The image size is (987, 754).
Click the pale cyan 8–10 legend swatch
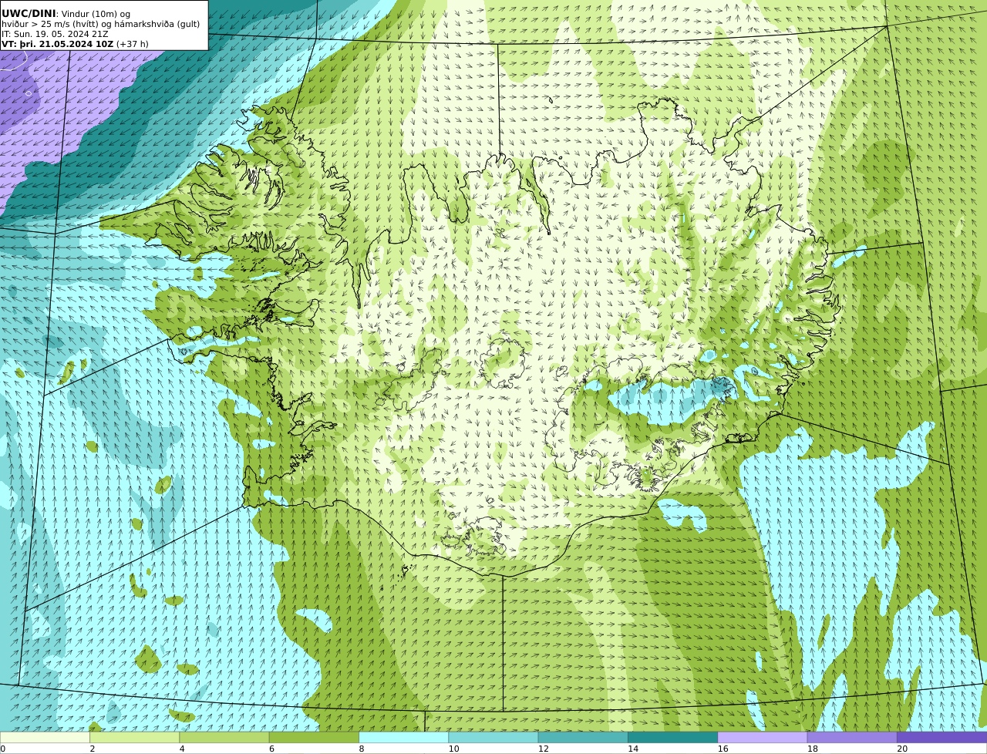[x=403, y=737]
